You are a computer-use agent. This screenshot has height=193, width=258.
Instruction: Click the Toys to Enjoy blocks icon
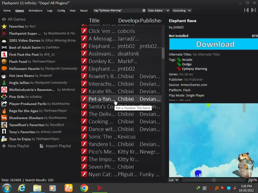point(4,139)
